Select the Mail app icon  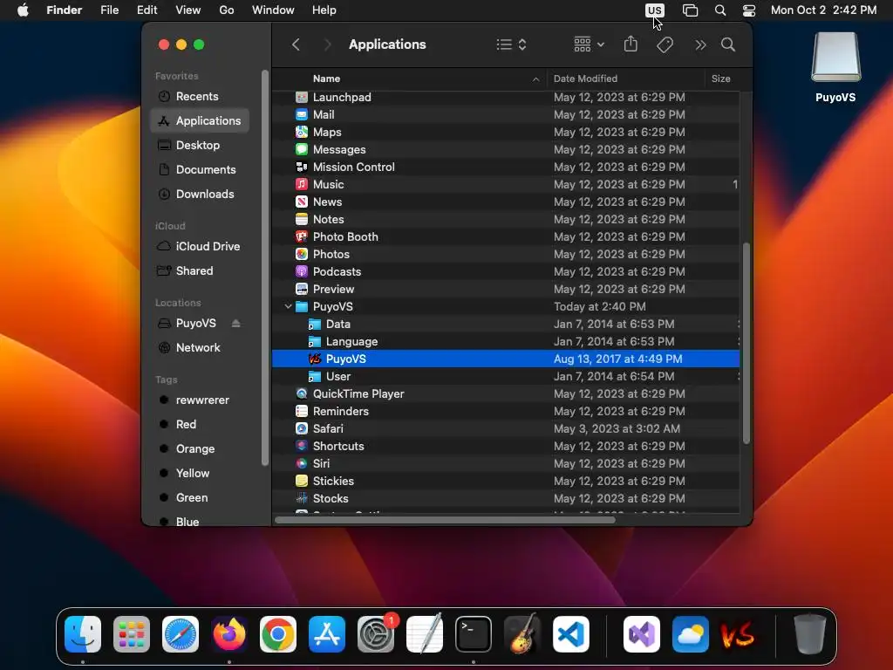coord(302,114)
